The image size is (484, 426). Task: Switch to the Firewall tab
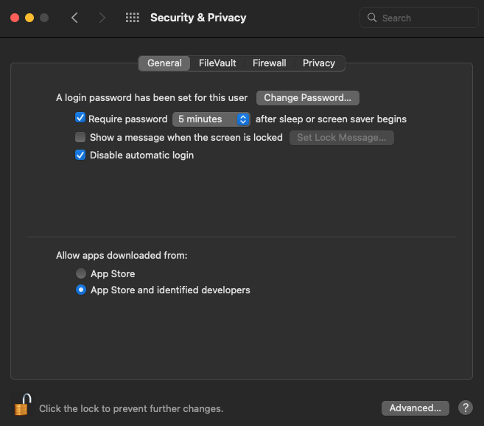[x=269, y=63]
